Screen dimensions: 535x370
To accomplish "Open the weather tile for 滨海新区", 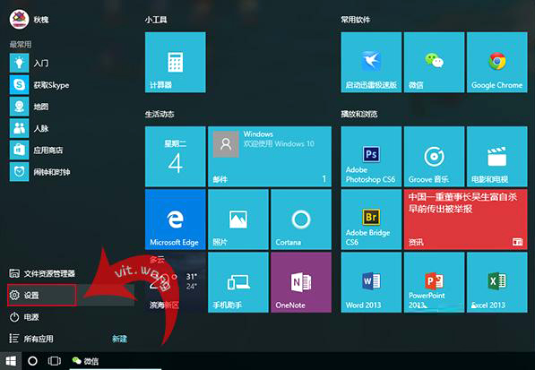I will tap(176, 282).
